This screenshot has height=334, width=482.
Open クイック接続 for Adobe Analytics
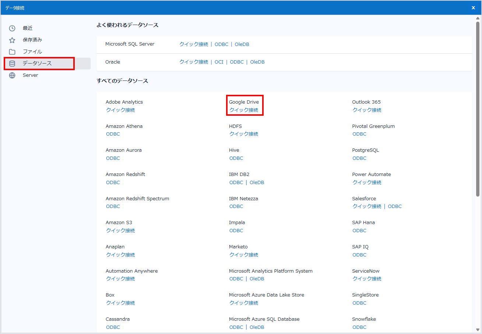tap(120, 110)
